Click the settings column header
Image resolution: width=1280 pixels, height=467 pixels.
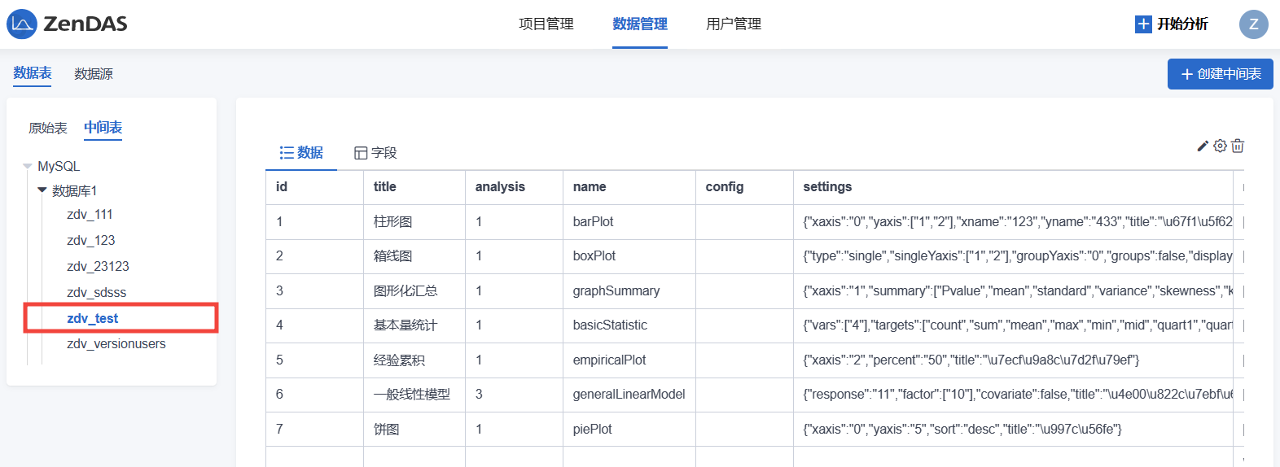827,187
